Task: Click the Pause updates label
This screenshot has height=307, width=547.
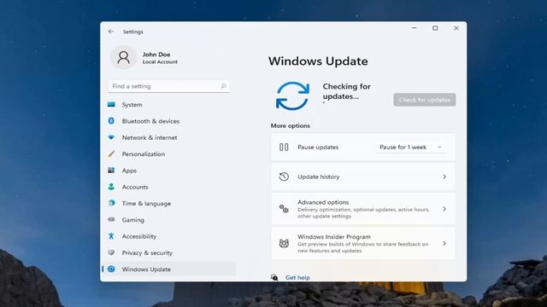Action: pyautogui.click(x=318, y=148)
